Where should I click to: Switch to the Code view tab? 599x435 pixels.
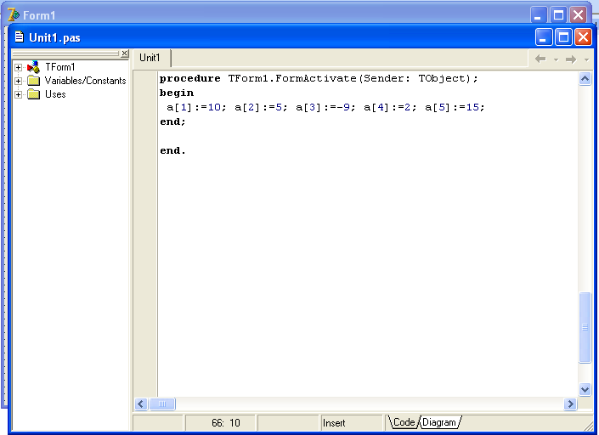click(x=404, y=422)
